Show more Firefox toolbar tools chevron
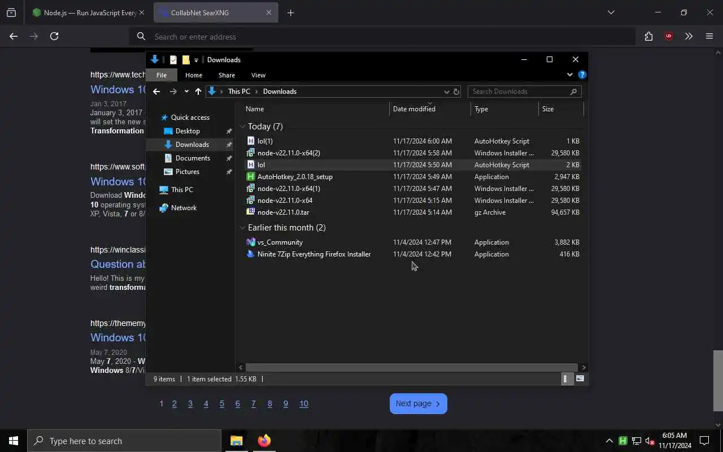723x452 pixels. point(689,36)
